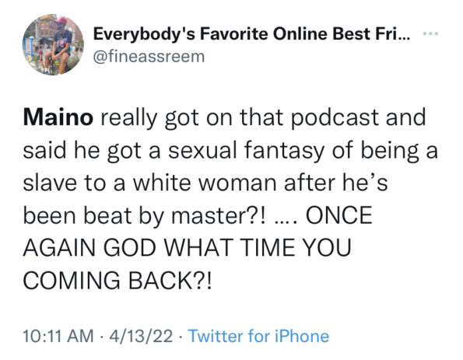The width and height of the screenshot is (463, 360).
Task: Select the phrase been beat by master?!
Action: click(145, 215)
